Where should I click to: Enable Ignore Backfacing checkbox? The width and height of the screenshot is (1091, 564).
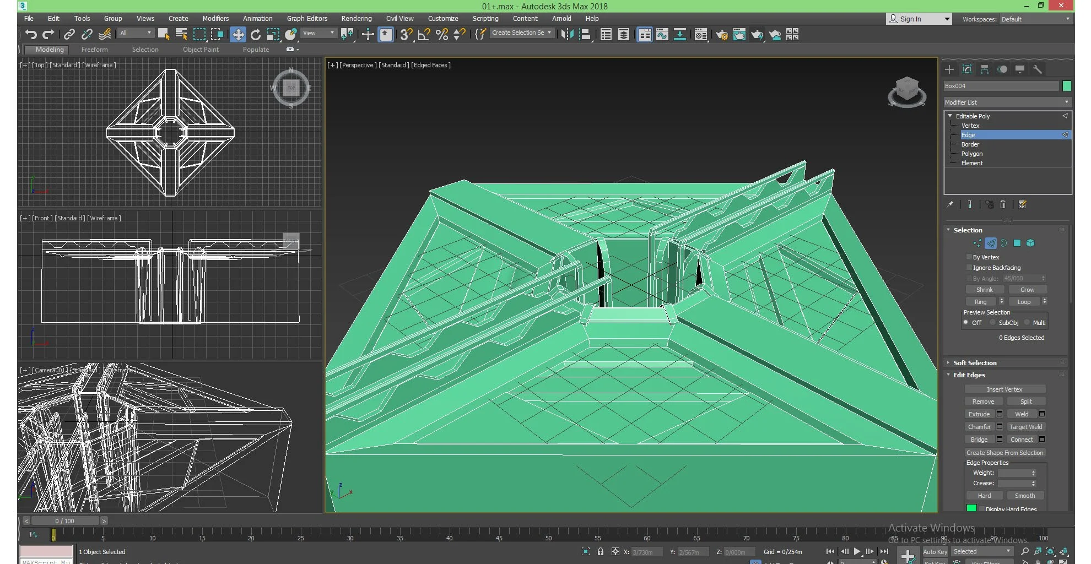[969, 268]
